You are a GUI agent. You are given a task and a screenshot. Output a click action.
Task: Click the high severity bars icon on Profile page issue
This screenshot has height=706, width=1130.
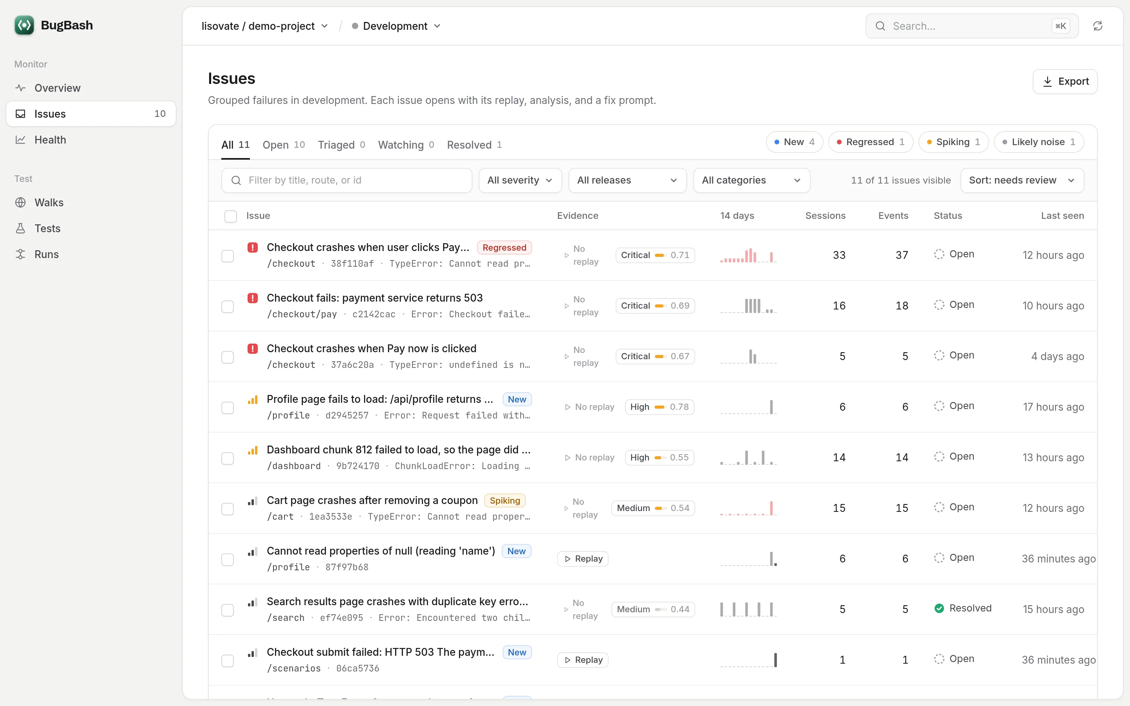coord(253,400)
